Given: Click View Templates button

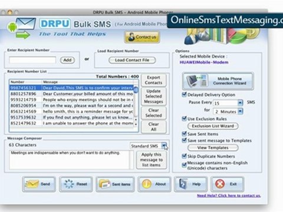Looking at the screenshot, I should click(x=213, y=148).
